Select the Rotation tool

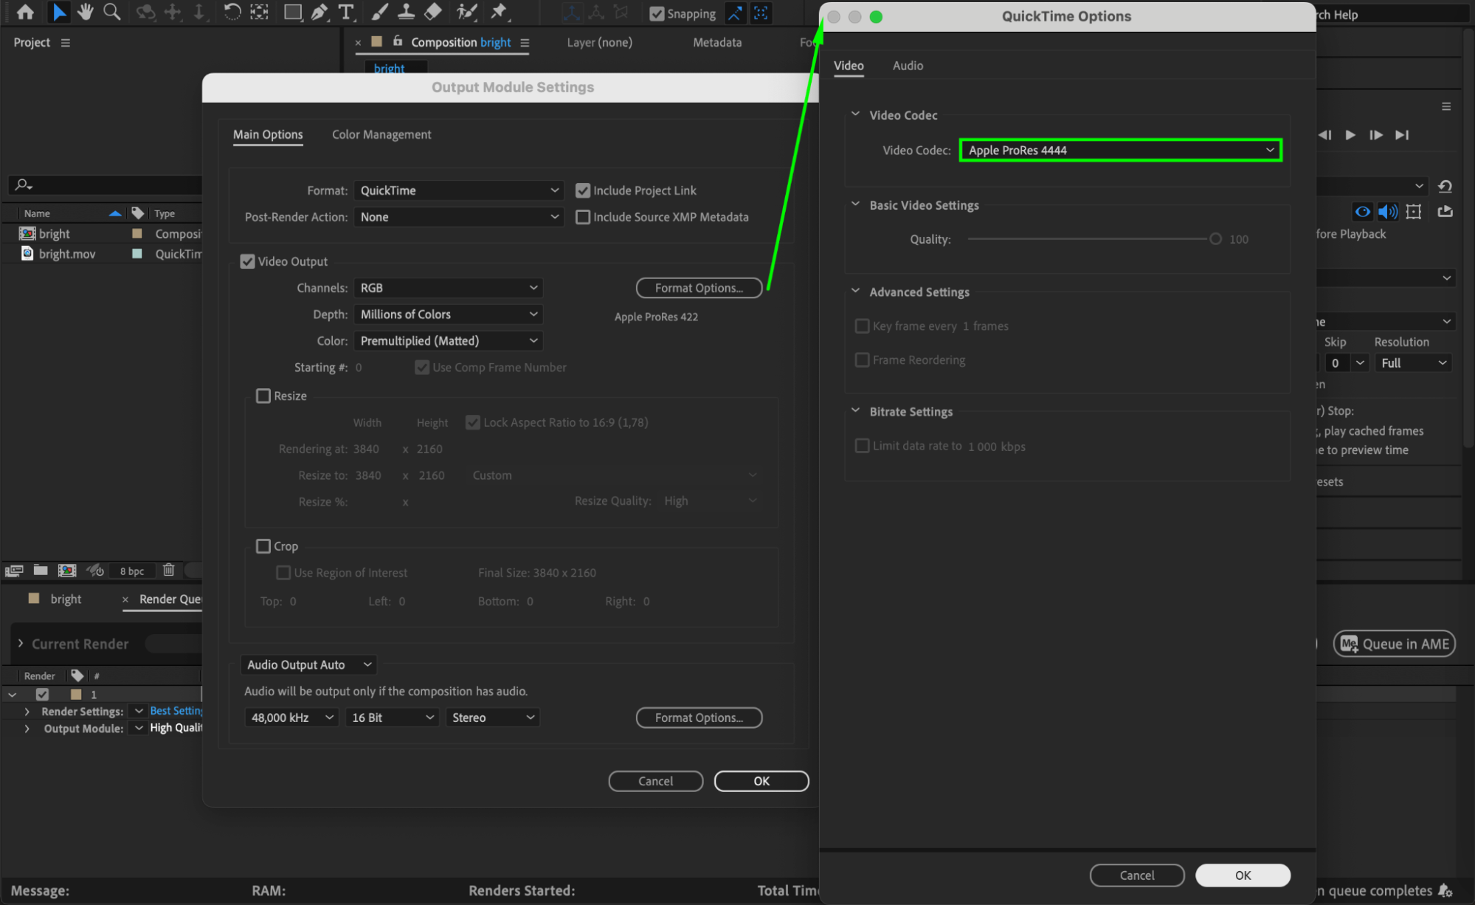[x=232, y=12]
